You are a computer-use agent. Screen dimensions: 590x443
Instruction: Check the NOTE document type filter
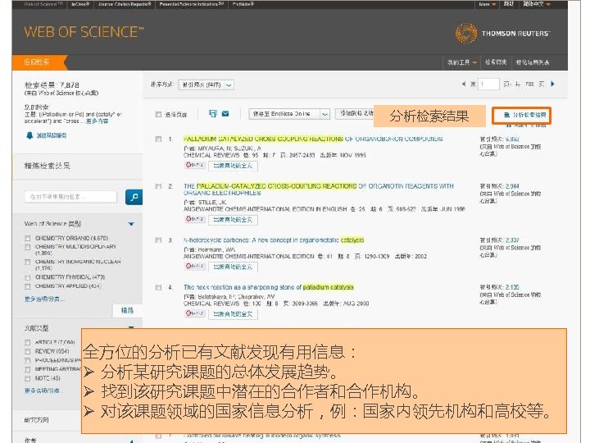(27, 378)
